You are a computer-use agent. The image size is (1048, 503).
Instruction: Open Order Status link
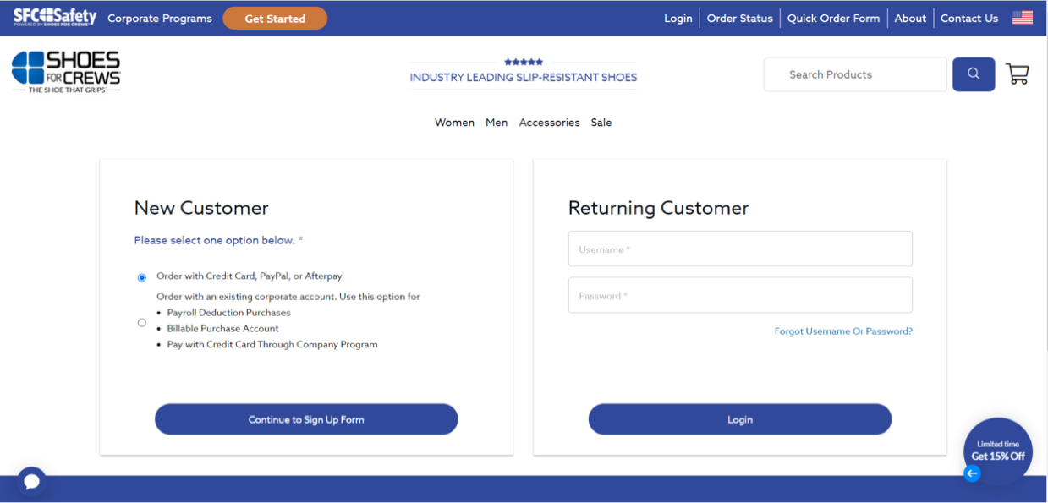point(740,18)
